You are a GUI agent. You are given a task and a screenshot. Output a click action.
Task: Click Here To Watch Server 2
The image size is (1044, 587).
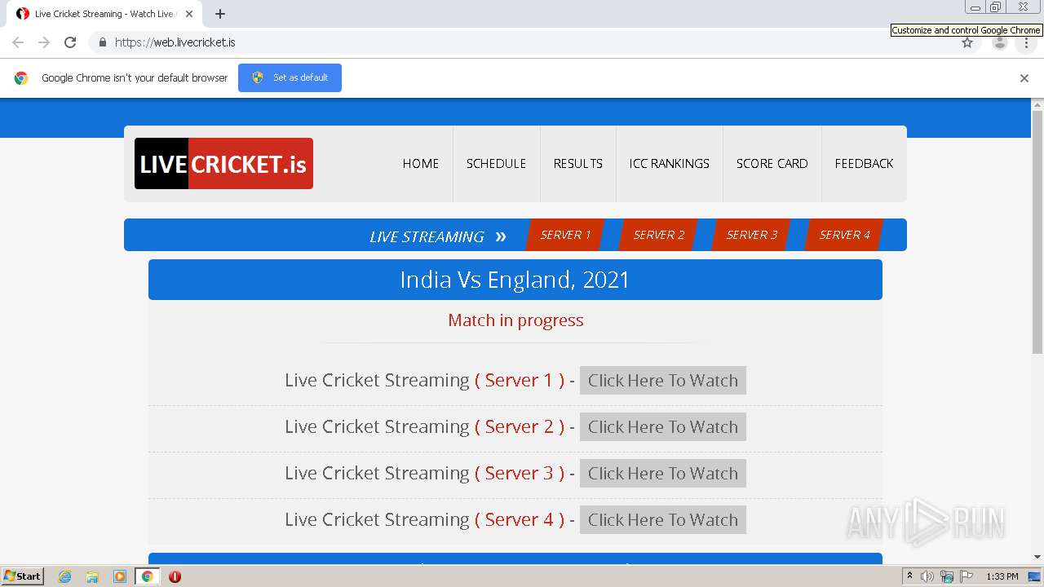click(x=663, y=427)
